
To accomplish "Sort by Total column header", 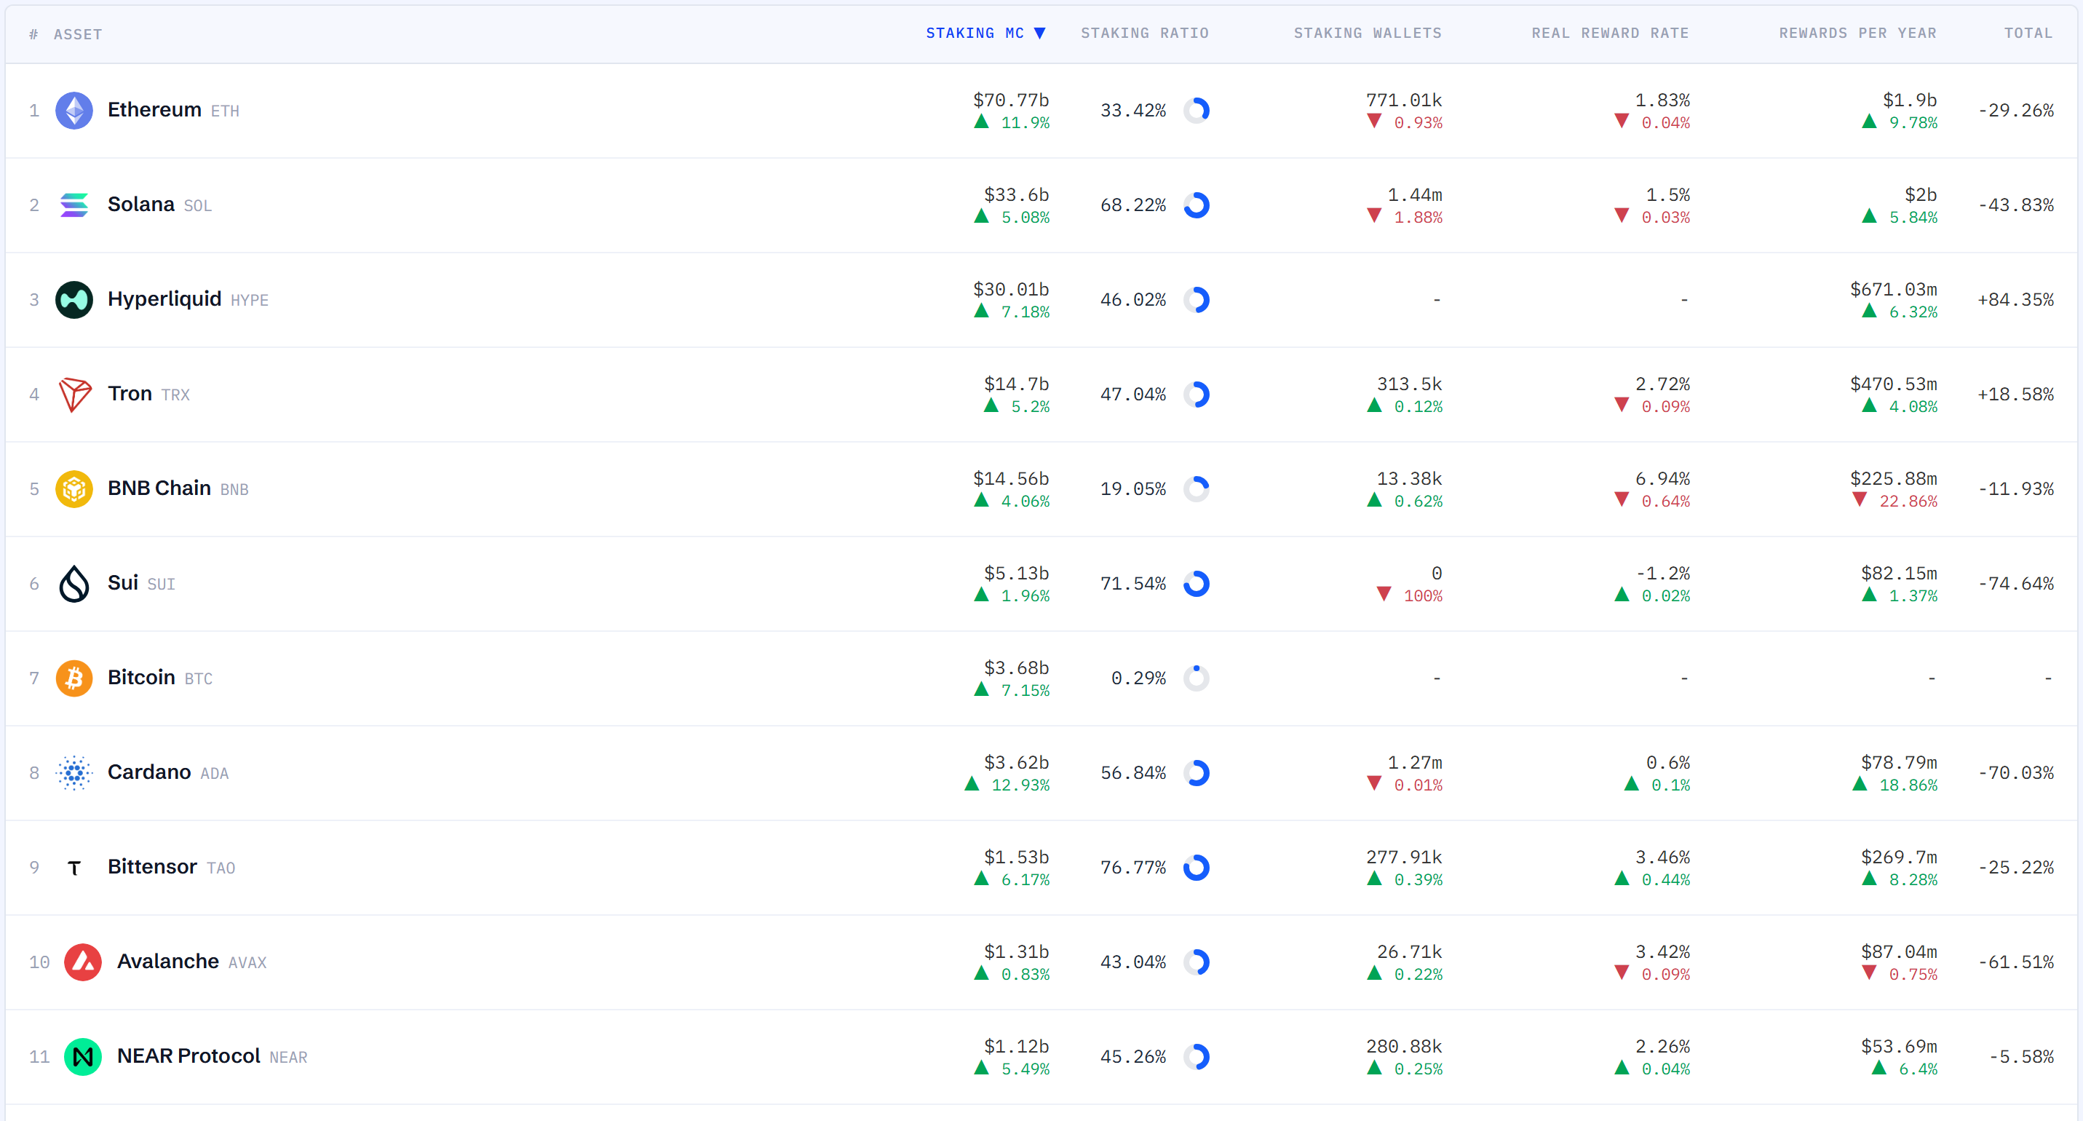I will point(2028,33).
